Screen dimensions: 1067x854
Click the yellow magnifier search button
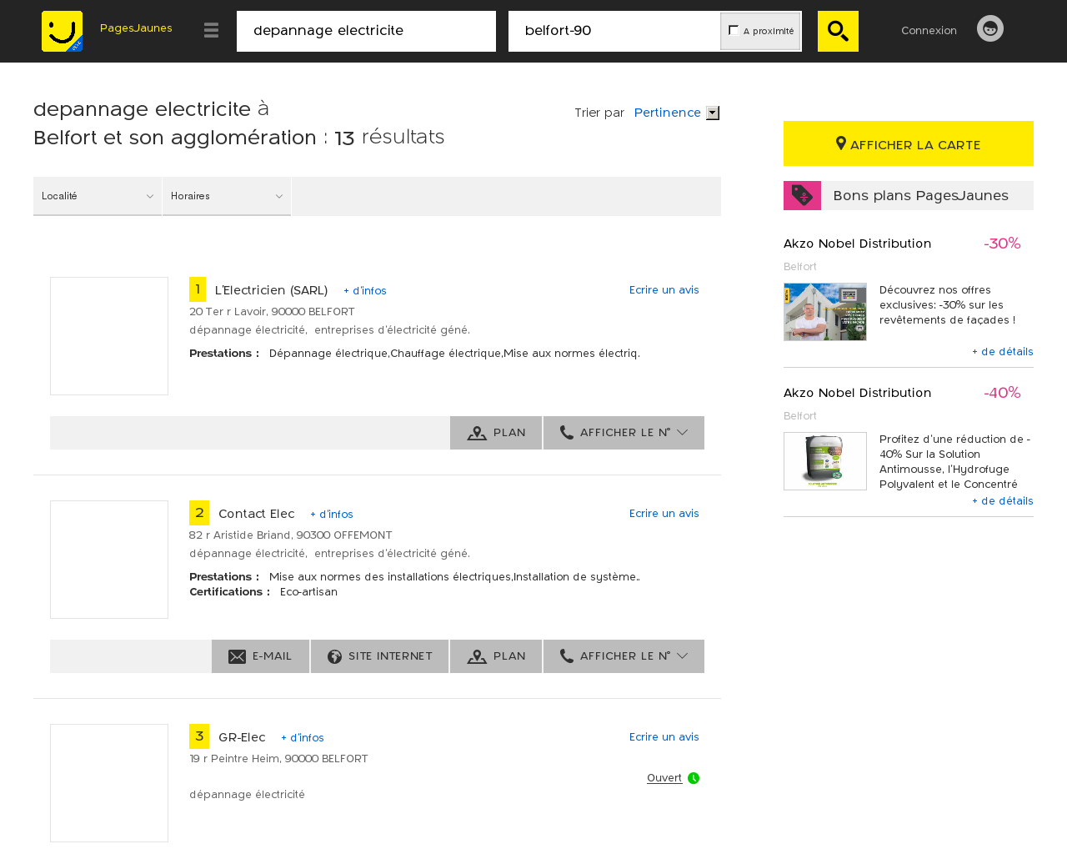pyautogui.click(x=838, y=31)
